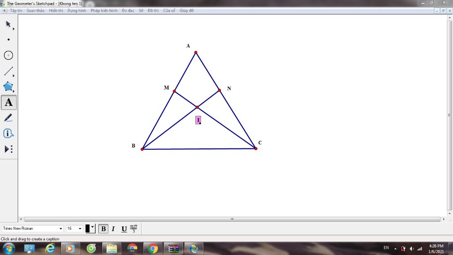This screenshot has width=453, height=255.
Task: Select the Polygon tool
Action: pos(8,87)
